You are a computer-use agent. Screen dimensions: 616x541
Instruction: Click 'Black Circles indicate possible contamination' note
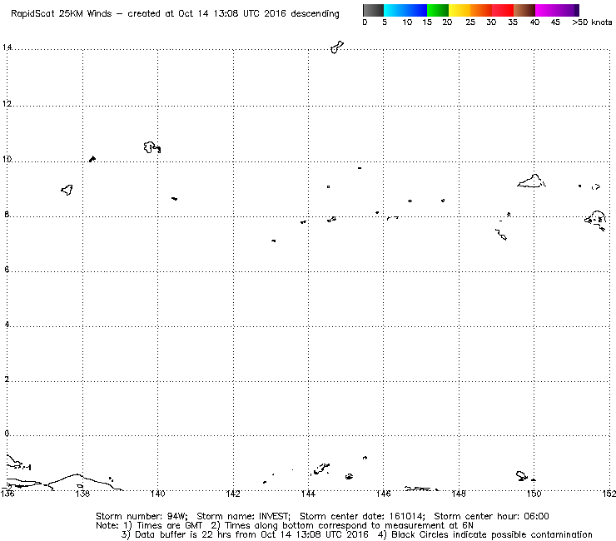(492, 534)
